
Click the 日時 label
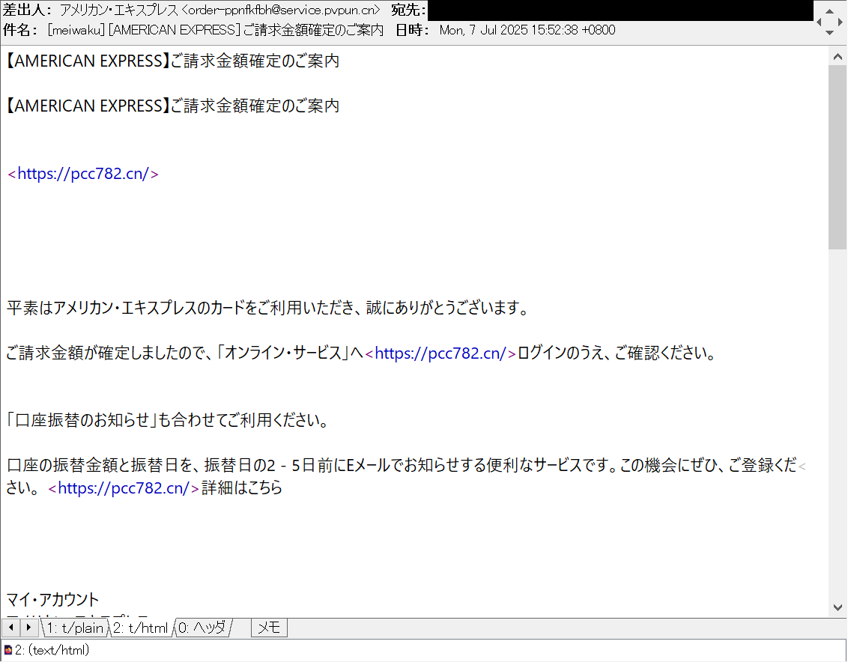tap(411, 30)
